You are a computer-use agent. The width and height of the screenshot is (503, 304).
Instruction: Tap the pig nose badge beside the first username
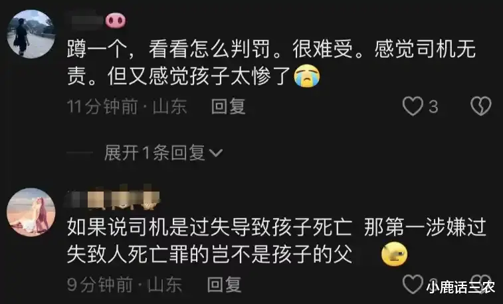point(116,21)
